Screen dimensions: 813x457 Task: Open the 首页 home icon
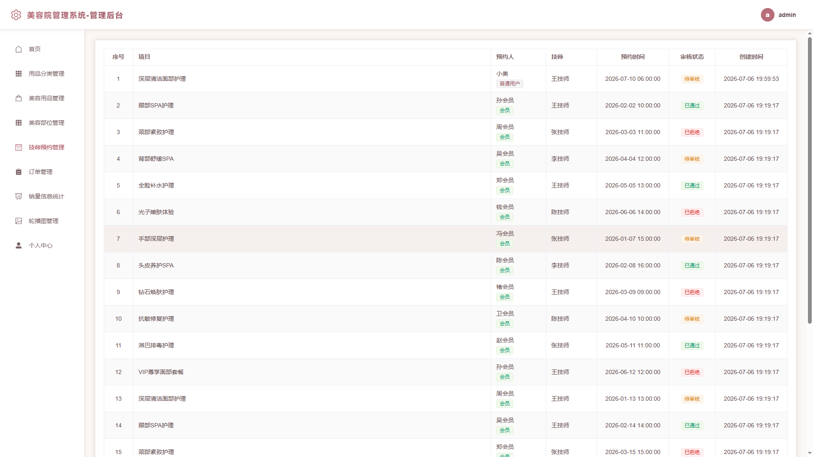(x=19, y=49)
